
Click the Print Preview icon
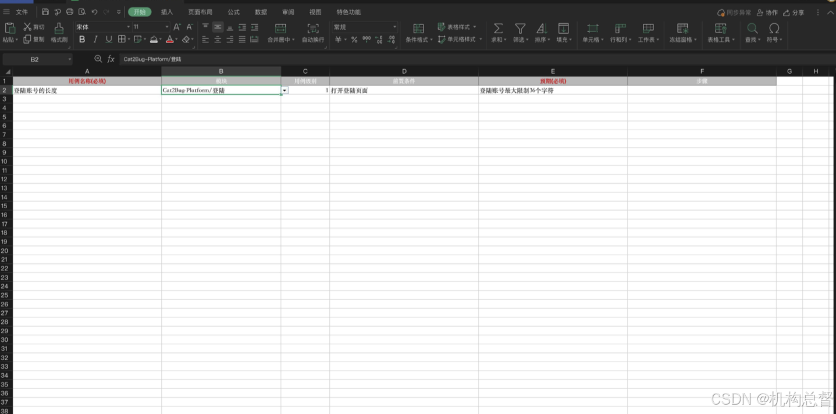[x=82, y=12]
